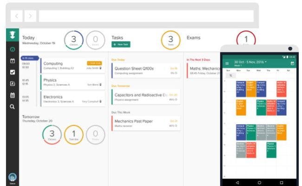Tap the Android home button on phone
Screen dimensions: 302x186
click(259, 182)
